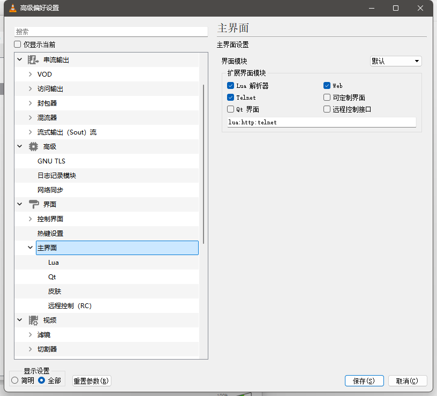This screenshot has width=437, height=396.
Task: Maximize the 高级偏好设置 window
Action: (395, 8)
